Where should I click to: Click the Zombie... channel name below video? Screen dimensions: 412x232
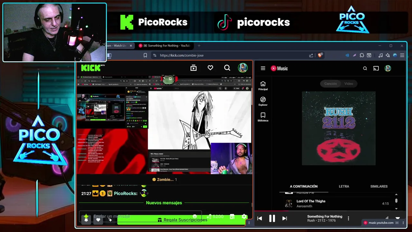coord(165,179)
